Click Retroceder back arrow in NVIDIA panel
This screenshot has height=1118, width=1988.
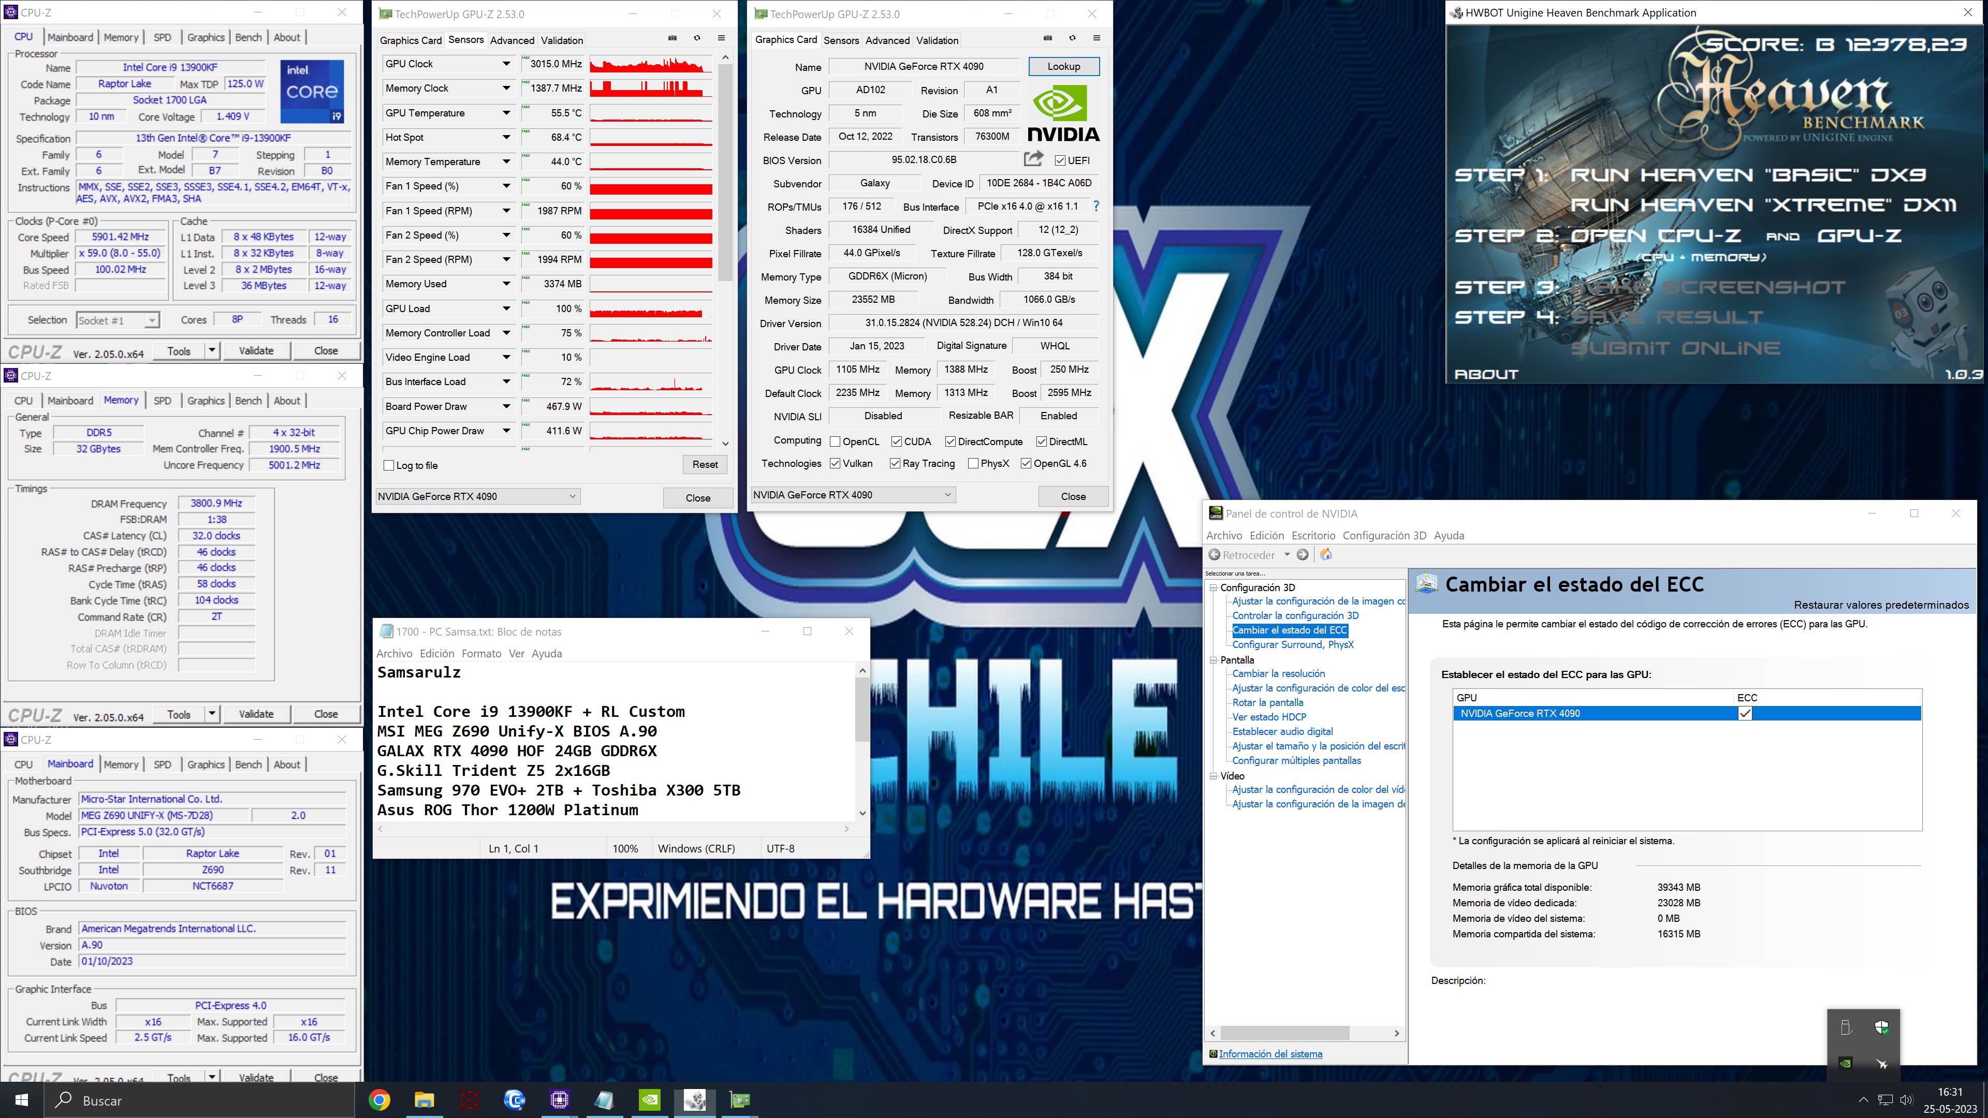pyautogui.click(x=1215, y=555)
